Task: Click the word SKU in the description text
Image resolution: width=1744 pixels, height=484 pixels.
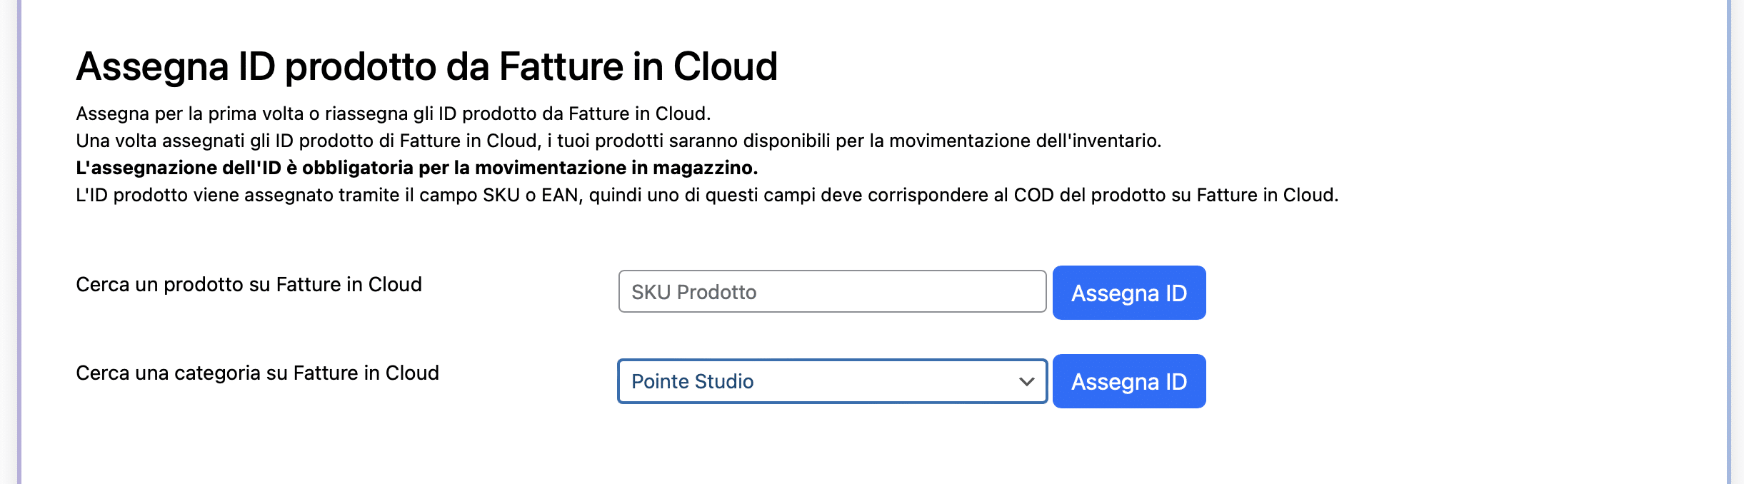Action: [501, 195]
